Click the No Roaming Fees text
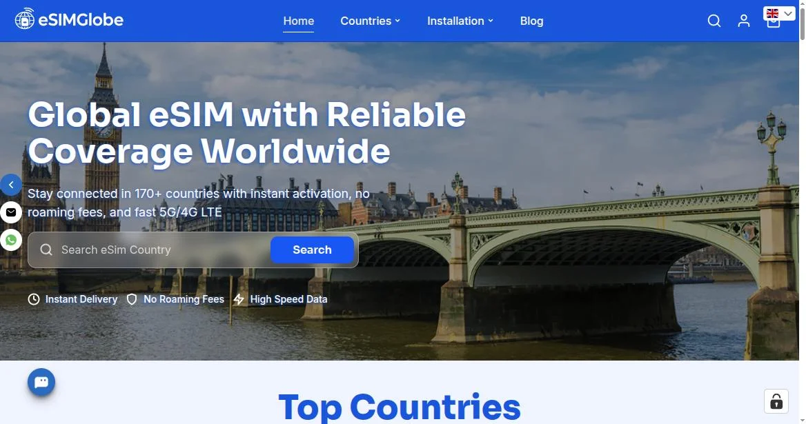Viewport: 806px width, 424px height. click(184, 299)
